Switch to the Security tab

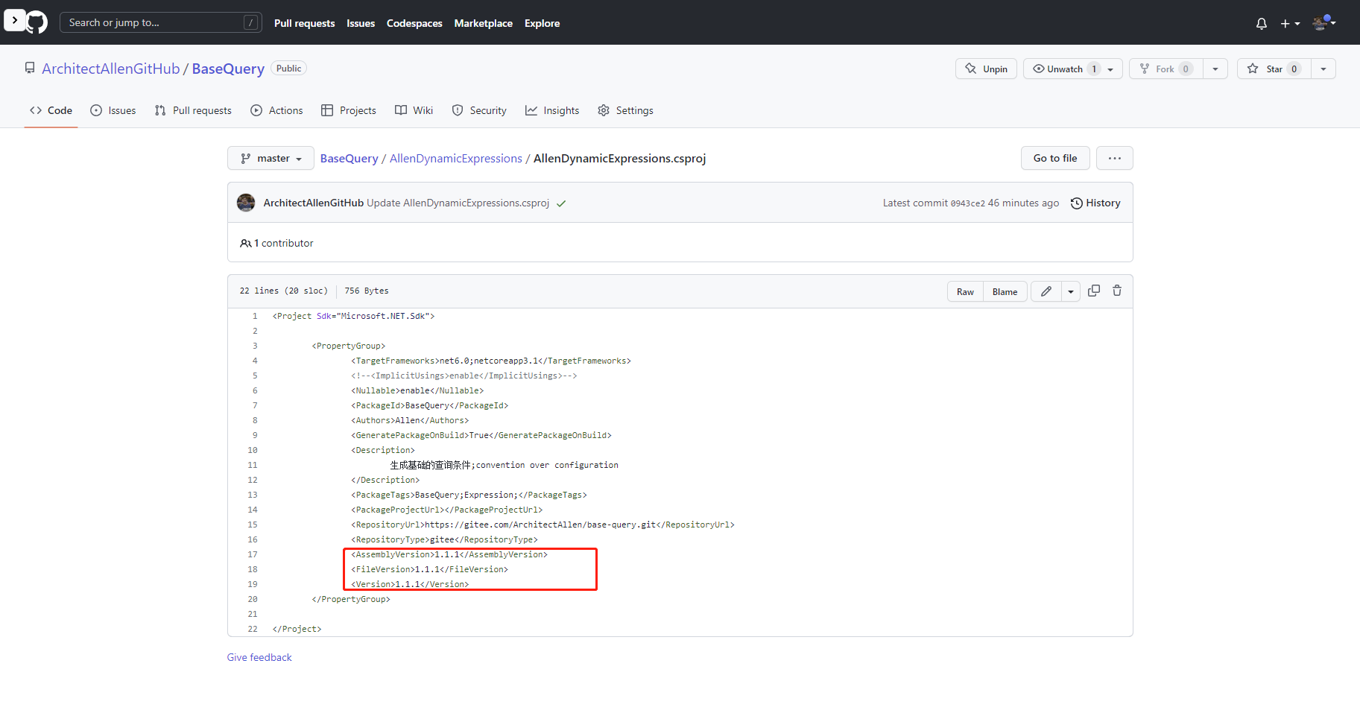(479, 110)
